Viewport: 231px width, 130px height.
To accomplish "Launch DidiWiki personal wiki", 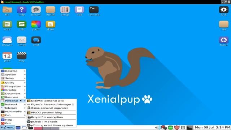I will click(x=52, y=101).
